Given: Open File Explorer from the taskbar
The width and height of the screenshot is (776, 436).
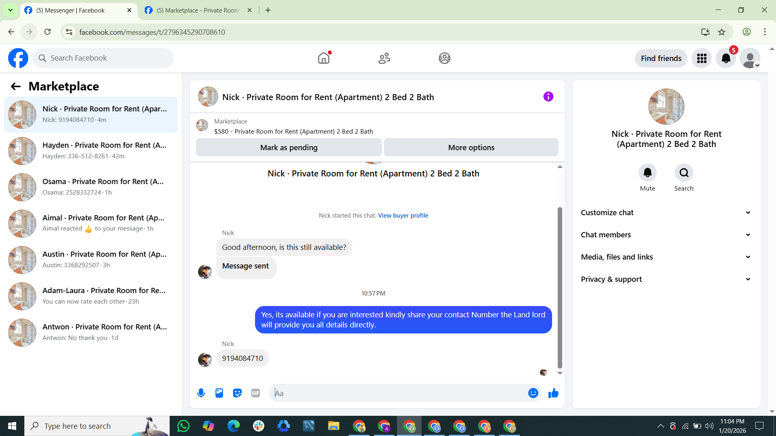Looking at the screenshot, I should tap(334, 426).
